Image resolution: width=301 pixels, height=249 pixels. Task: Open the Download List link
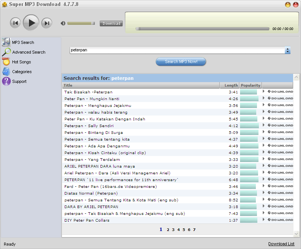click(281, 244)
